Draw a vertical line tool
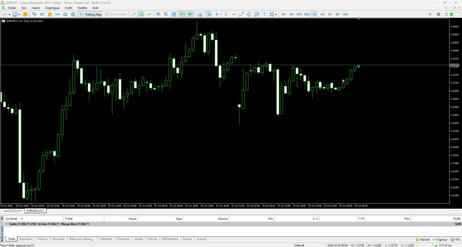Image resolution: width=462 pixels, height=247 pixels. (226, 14)
